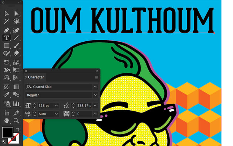Click the Regular font style field
Image resolution: width=233 pixels, height=146 pixels.
tap(59, 95)
